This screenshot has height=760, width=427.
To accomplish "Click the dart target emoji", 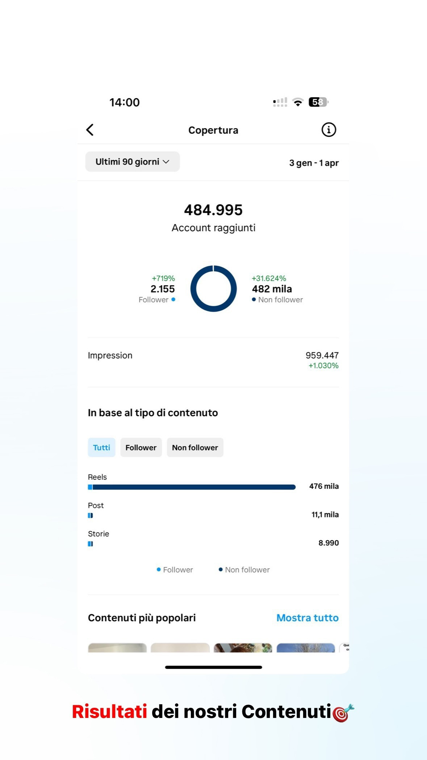I will (x=343, y=713).
